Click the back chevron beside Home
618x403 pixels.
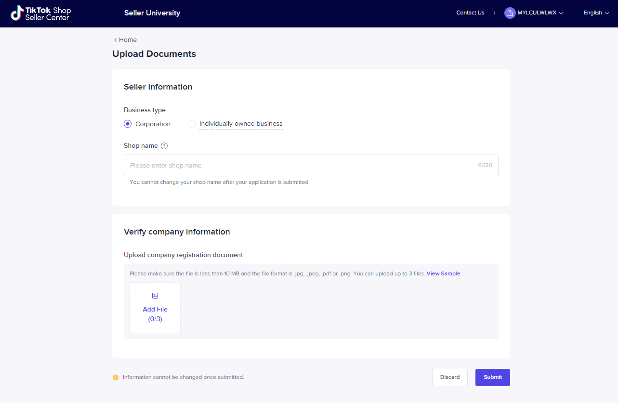115,40
